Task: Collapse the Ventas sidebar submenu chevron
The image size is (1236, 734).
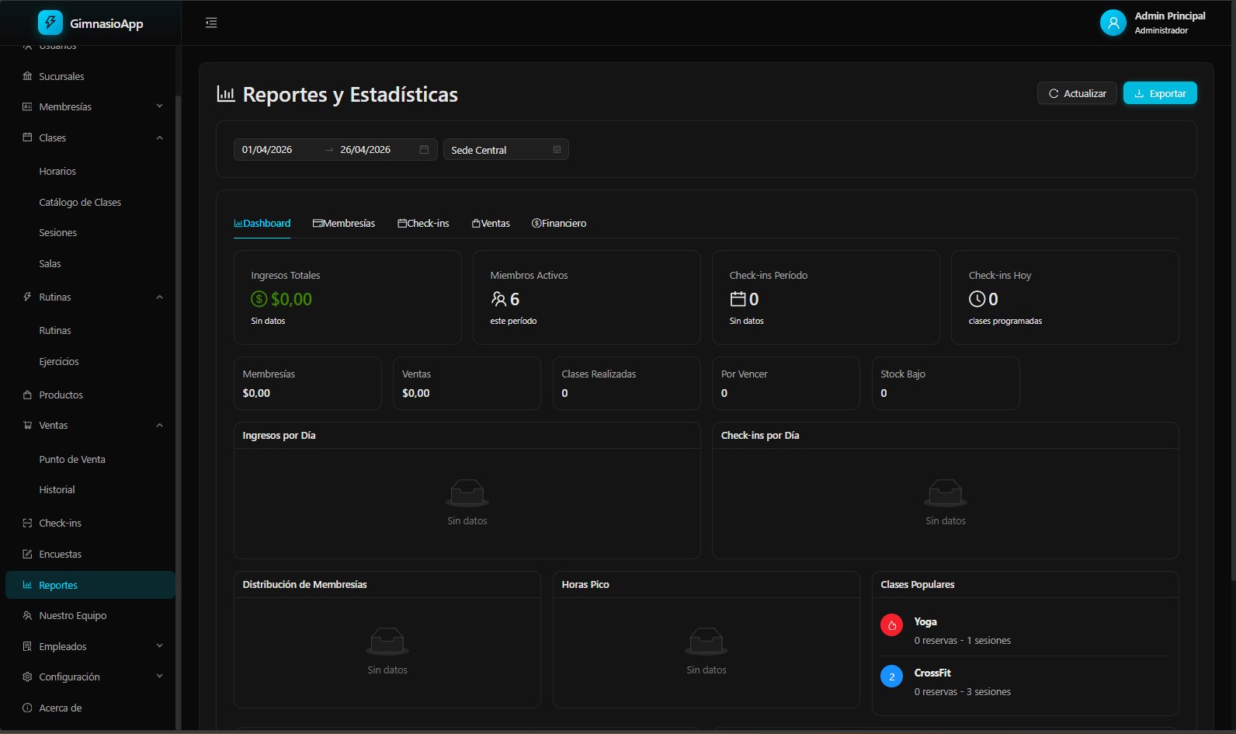Action: [x=159, y=425]
